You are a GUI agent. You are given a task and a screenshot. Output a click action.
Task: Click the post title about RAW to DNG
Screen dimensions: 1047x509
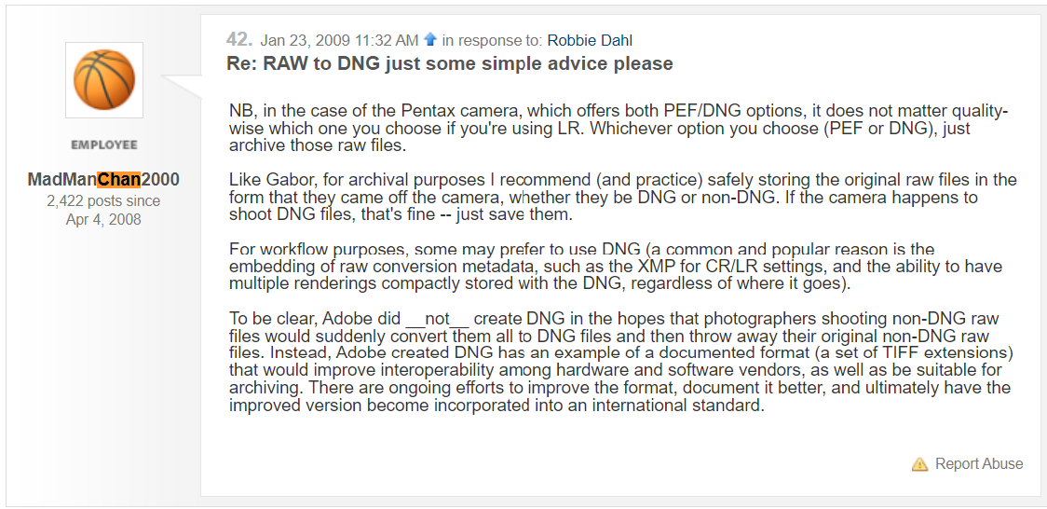click(x=449, y=63)
